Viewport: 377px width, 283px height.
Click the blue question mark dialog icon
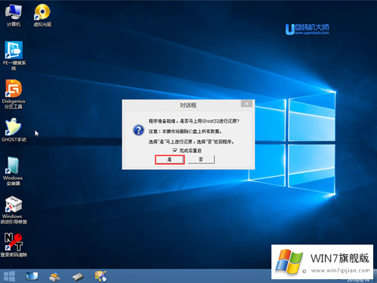click(139, 130)
